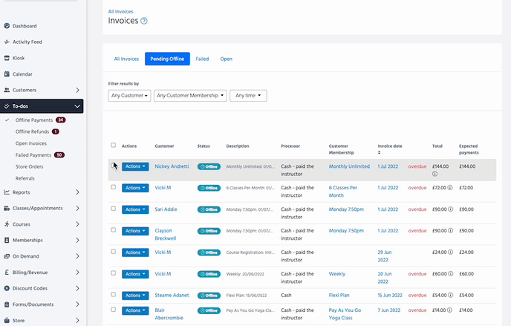Open the Calendar icon in sidebar
511x326 pixels.
click(7, 74)
